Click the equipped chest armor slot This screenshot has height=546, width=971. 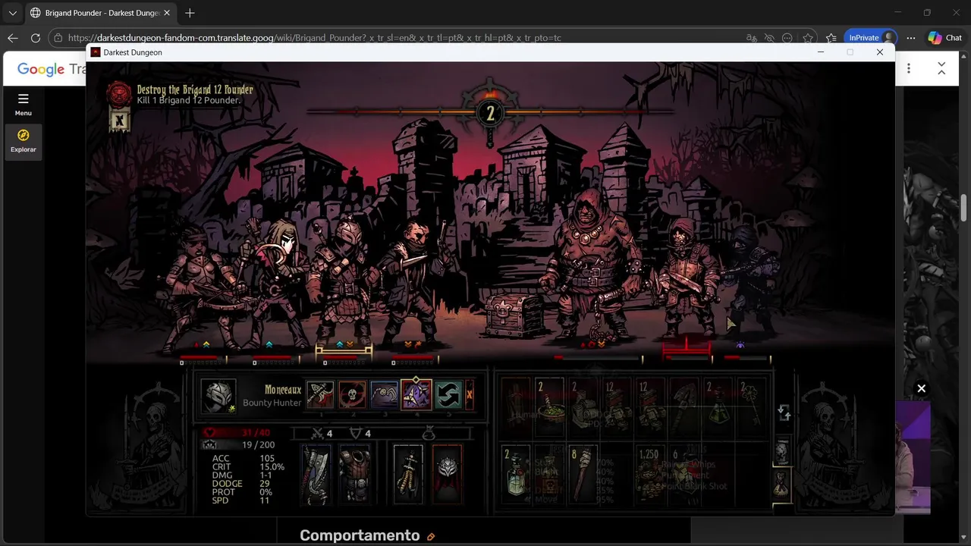click(x=354, y=474)
